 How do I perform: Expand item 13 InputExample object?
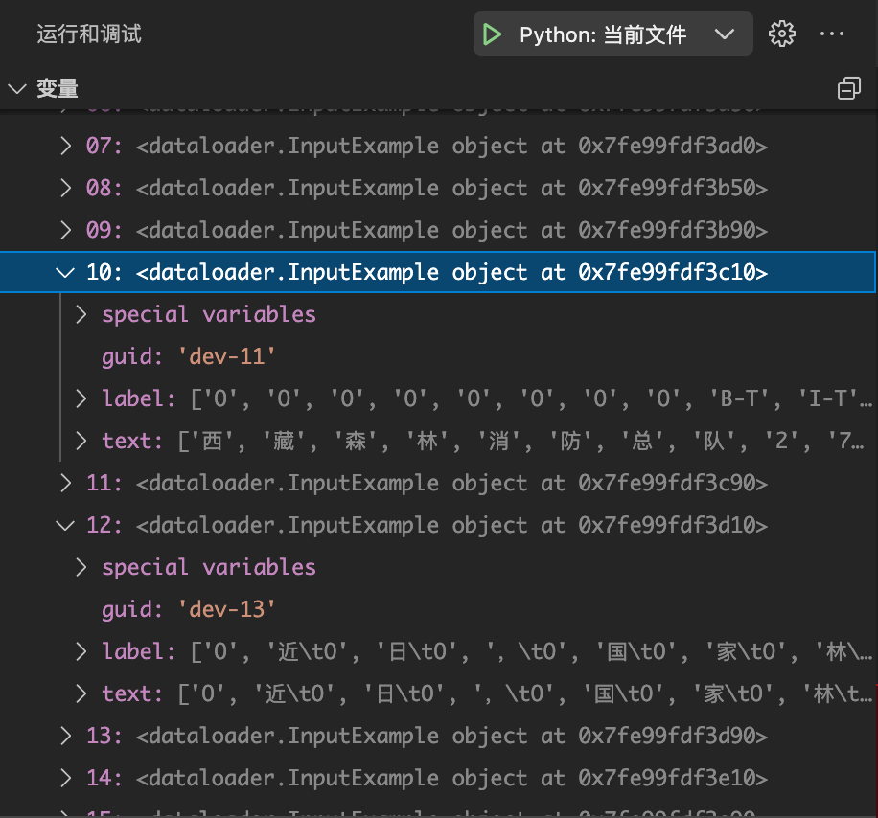[x=65, y=736]
